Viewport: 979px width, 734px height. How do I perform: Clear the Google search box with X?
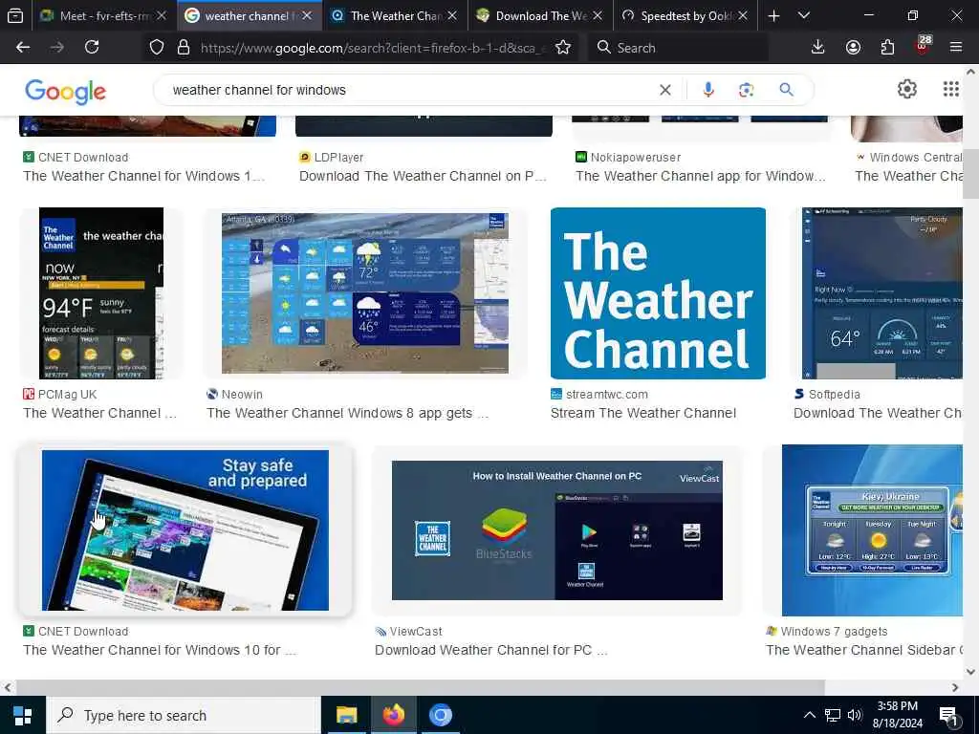pyautogui.click(x=665, y=90)
